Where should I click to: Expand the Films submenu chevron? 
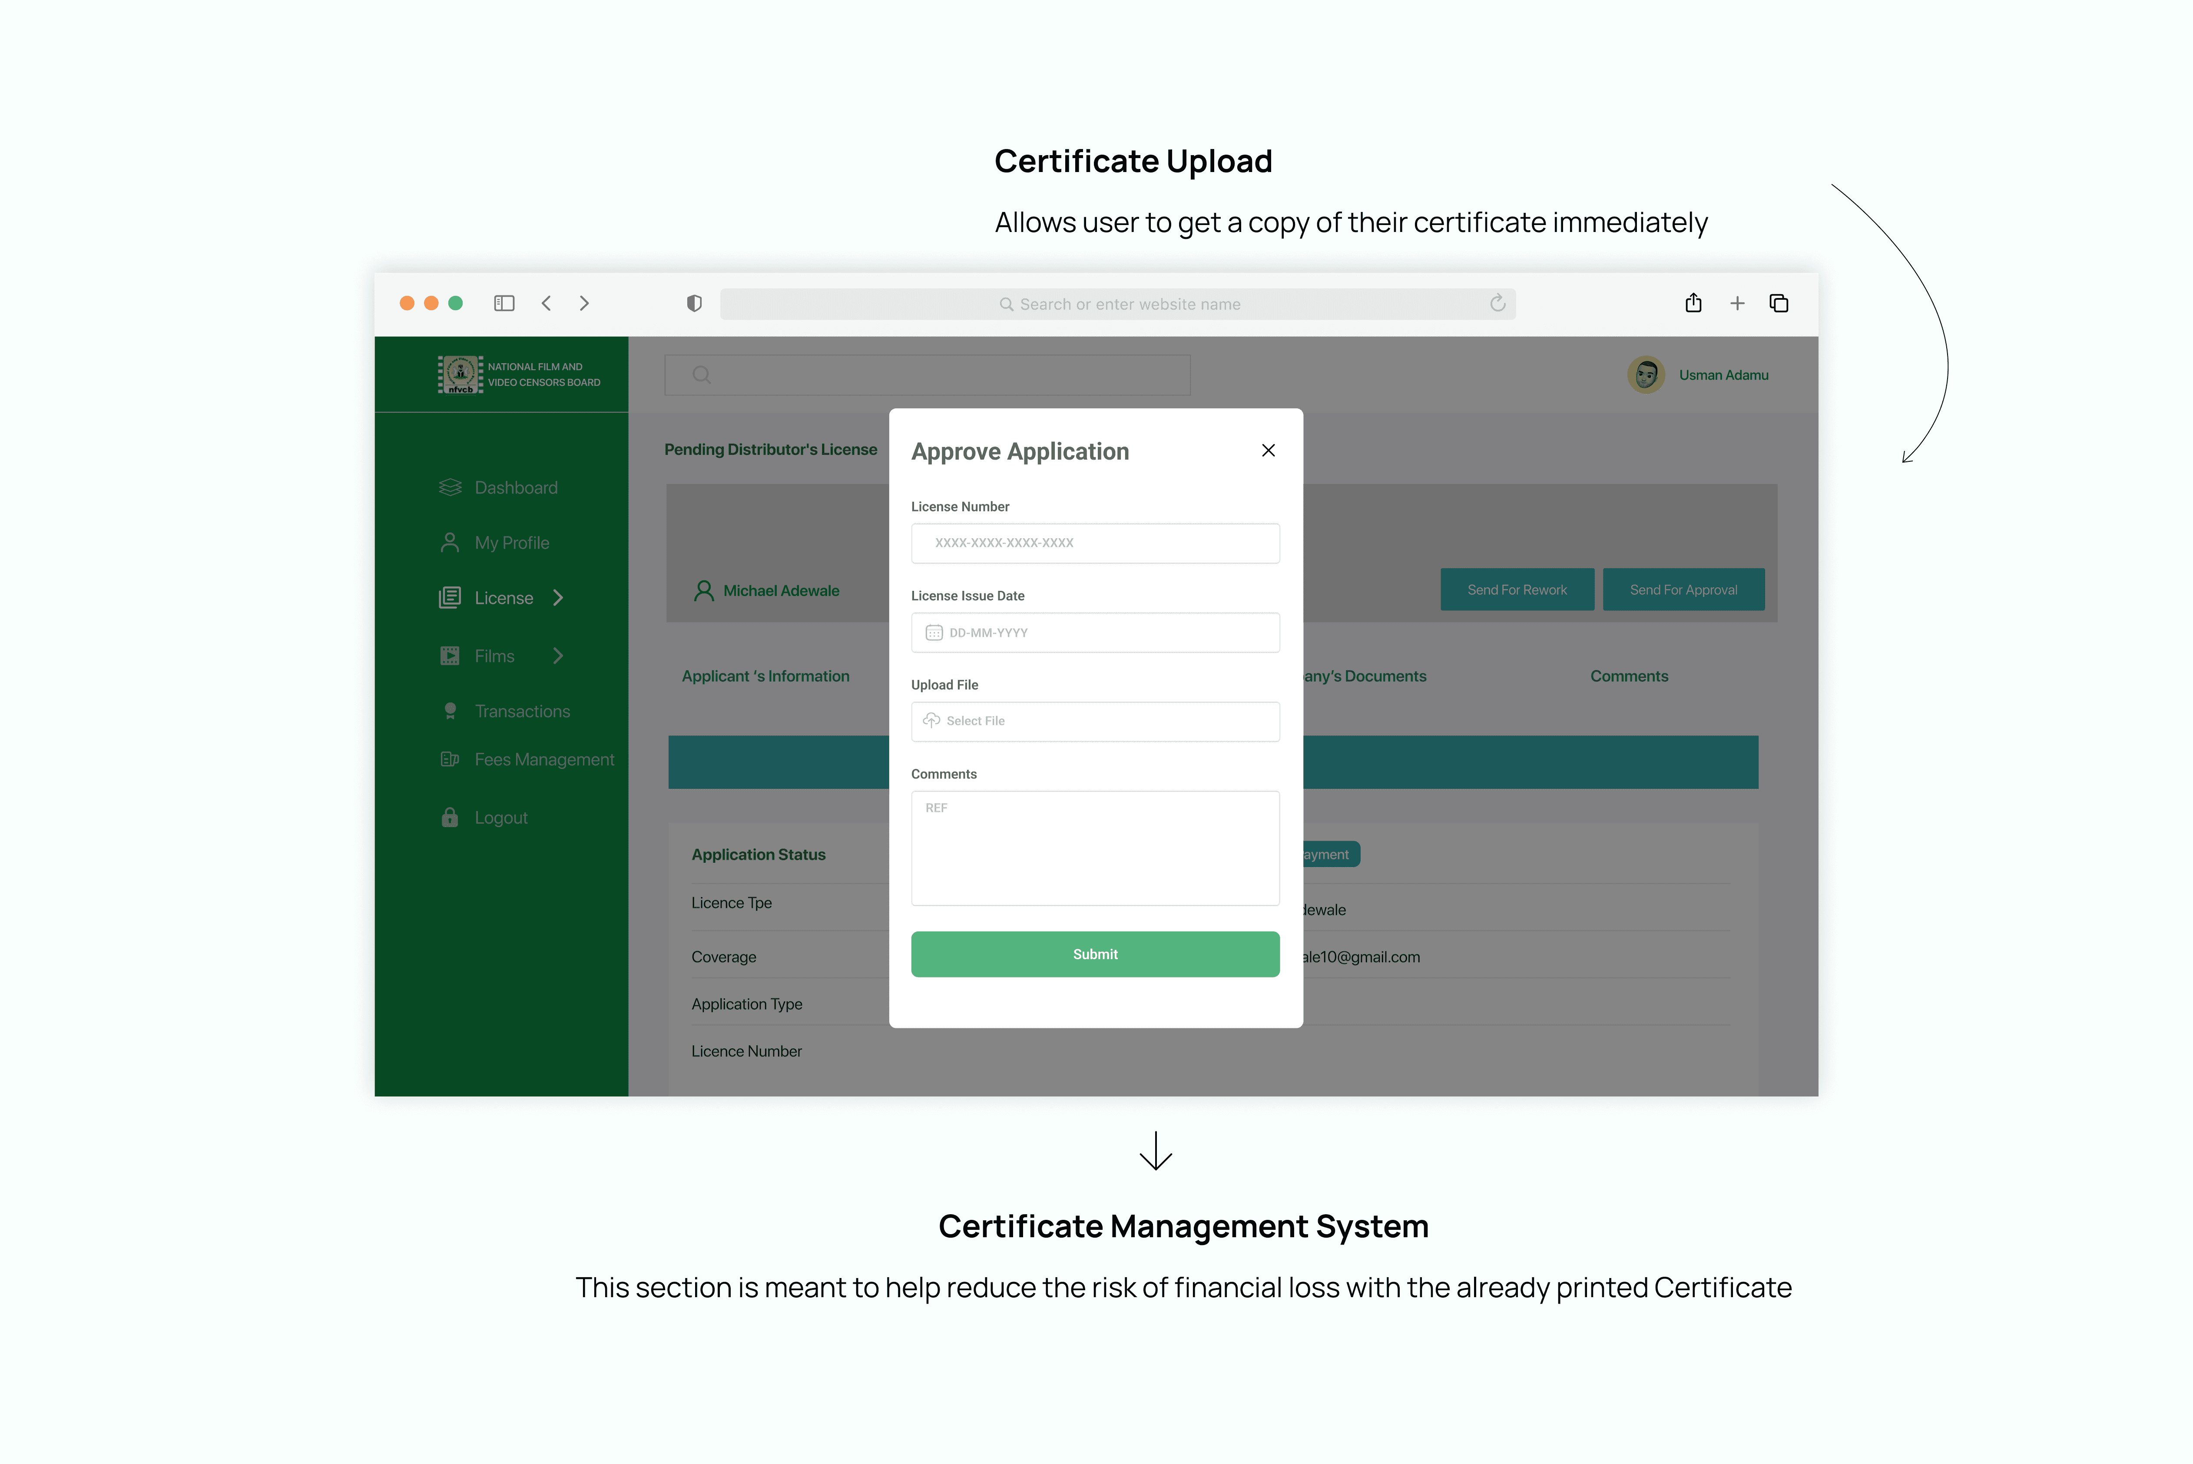[x=558, y=656]
